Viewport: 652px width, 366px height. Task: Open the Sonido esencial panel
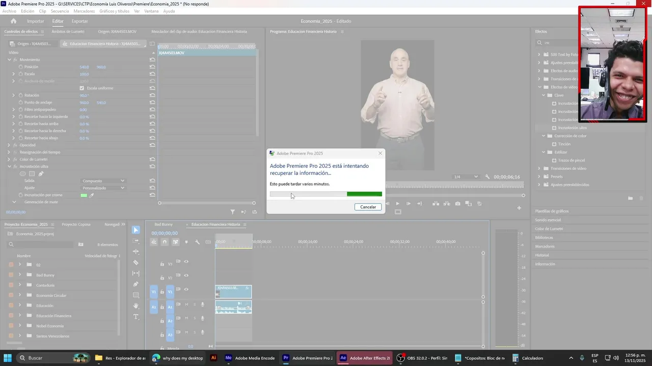click(x=548, y=220)
